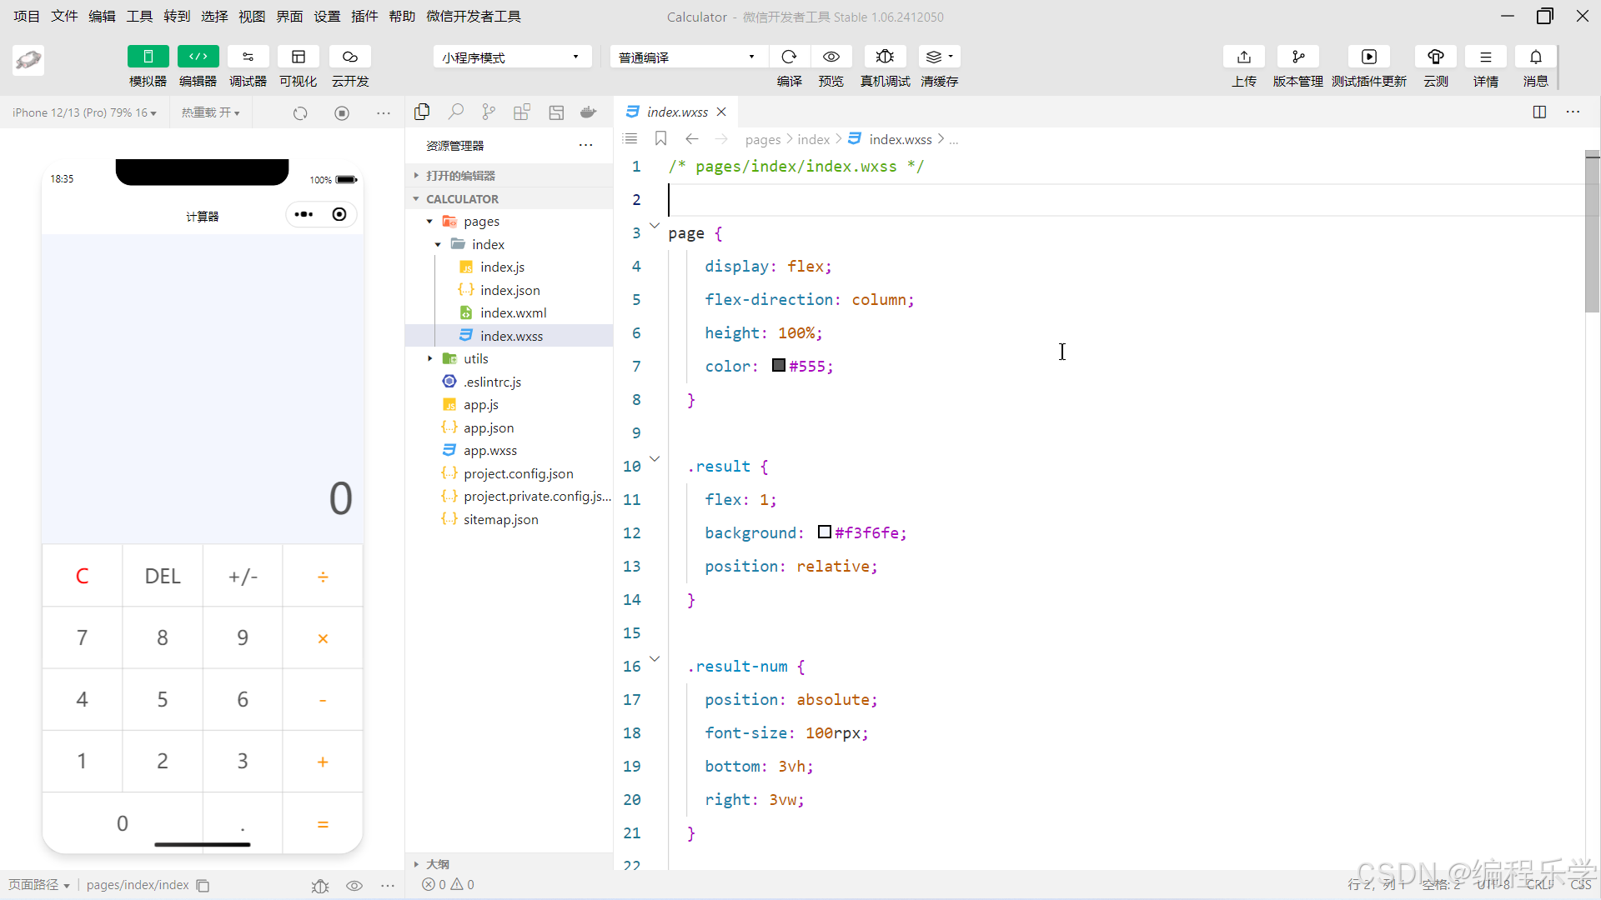
Task: Toggle the editor panel button
Action: 198,57
